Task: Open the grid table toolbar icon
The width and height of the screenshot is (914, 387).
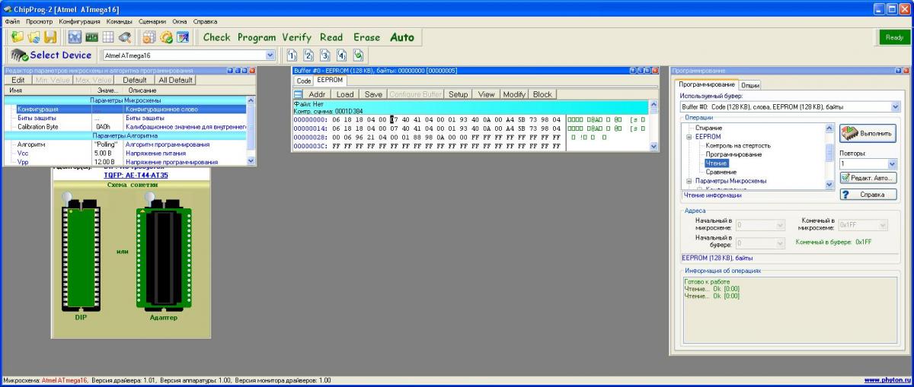Action: coord(108,36)
